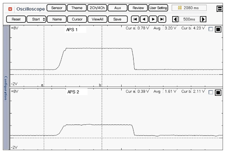Jump to the last waveform frame
Image resolution: width=226 pixels, height=153 pixels.
point(162,19)
